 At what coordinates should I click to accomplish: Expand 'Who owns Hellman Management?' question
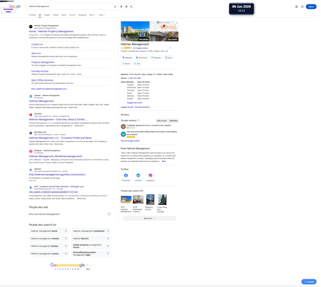(x=70, y=214)
